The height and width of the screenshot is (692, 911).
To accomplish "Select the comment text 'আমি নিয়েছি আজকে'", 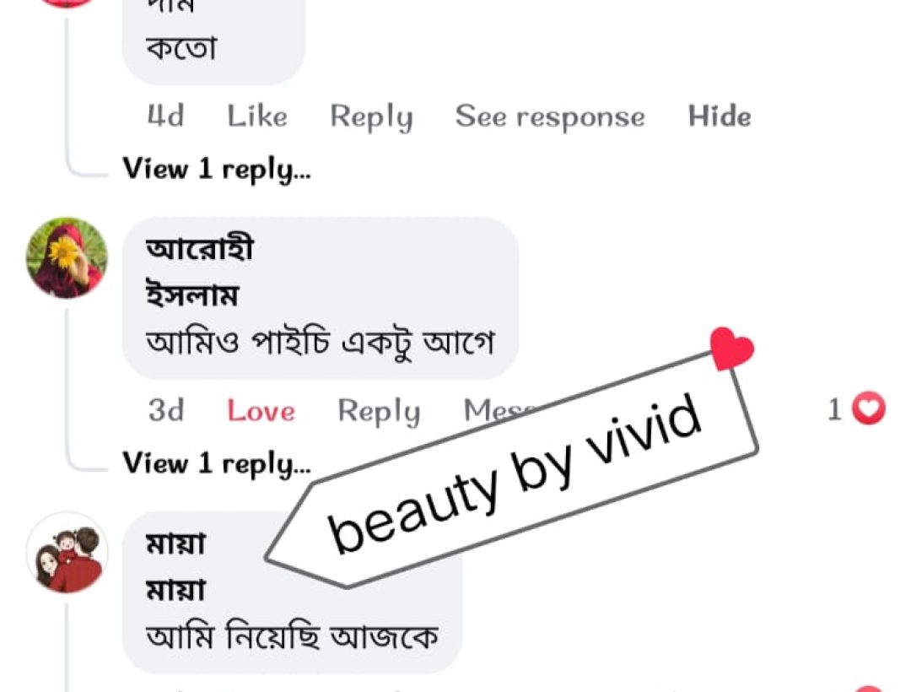I will [292, 636].
